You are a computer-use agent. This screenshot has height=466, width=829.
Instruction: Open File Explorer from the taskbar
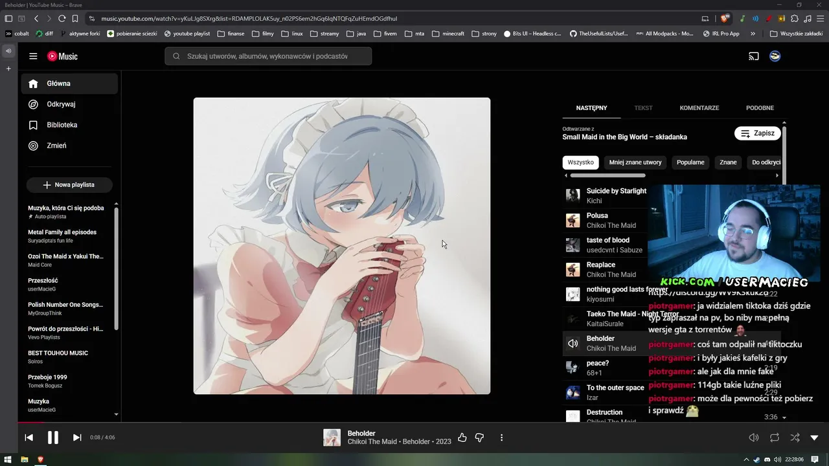pyautogui.click(x=25, y=460)
